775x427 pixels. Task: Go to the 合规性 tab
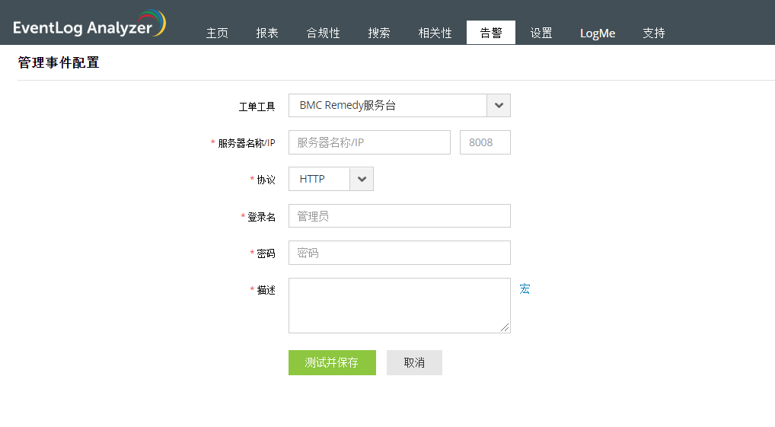pyautogui.click(x=323, y=33)
